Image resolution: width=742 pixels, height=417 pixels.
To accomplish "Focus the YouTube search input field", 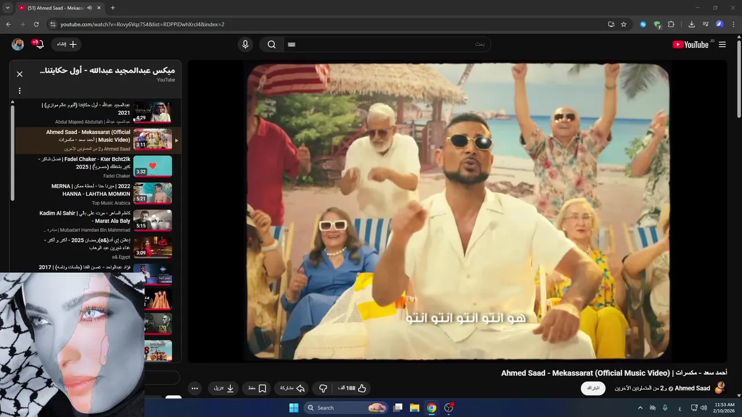I will (387, 45).
